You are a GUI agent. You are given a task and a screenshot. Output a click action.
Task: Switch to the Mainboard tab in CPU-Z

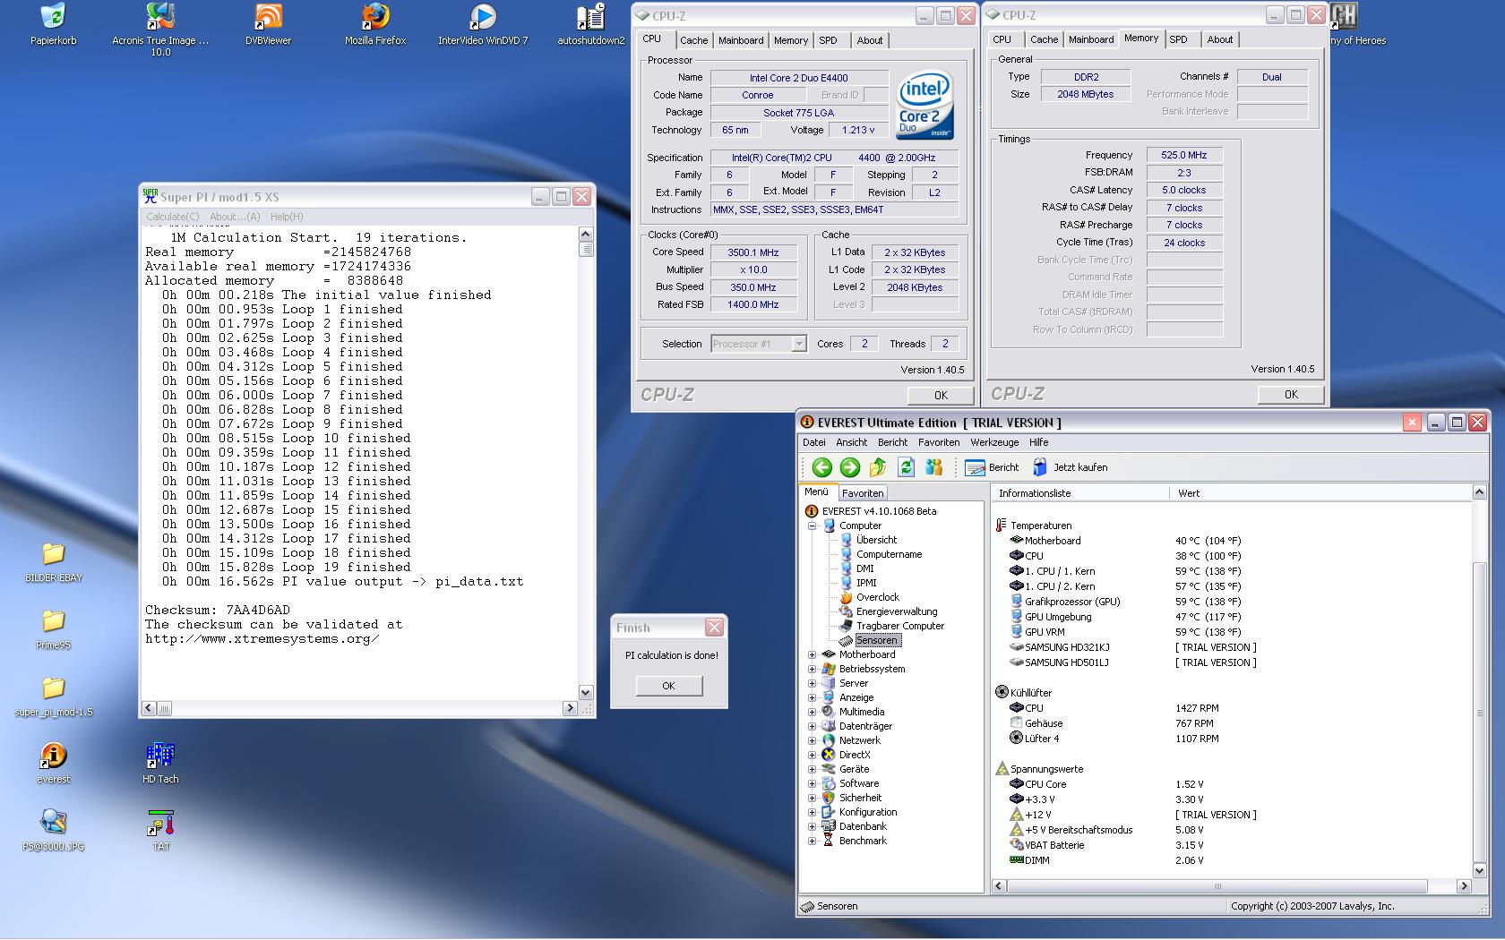click(740, 40)
